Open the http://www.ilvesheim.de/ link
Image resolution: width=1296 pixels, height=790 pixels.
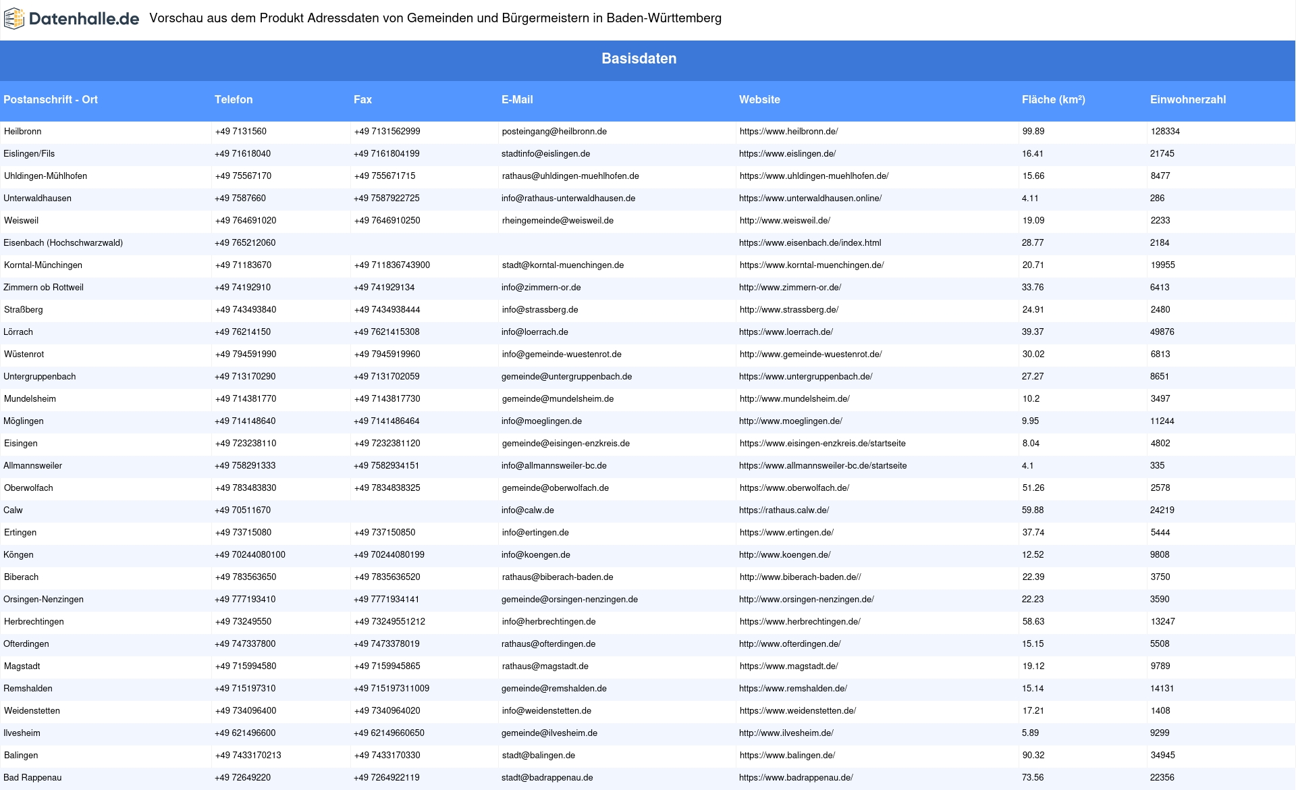point(786,733)
